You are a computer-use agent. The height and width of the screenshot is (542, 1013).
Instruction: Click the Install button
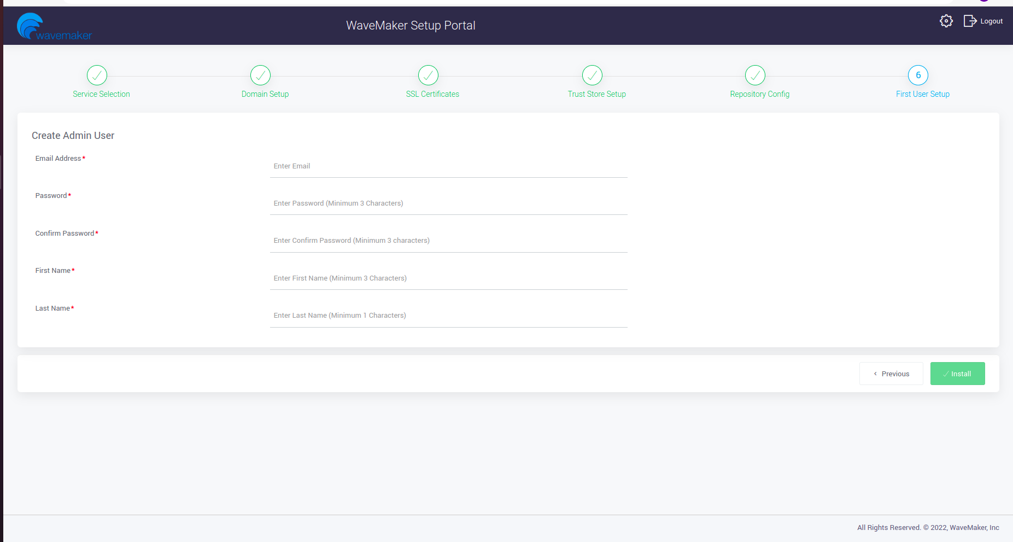click(x=957, y=374)
